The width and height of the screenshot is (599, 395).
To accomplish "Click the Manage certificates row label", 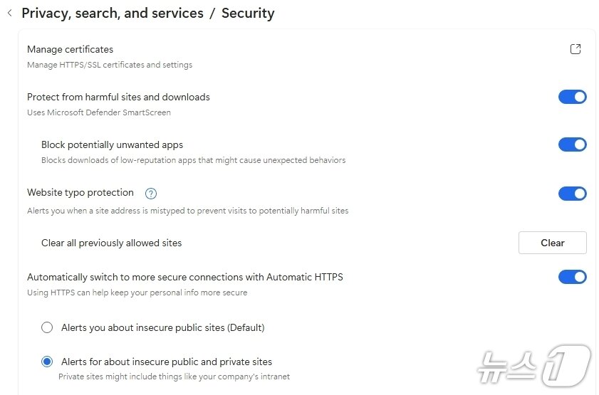I will (70, 49).
